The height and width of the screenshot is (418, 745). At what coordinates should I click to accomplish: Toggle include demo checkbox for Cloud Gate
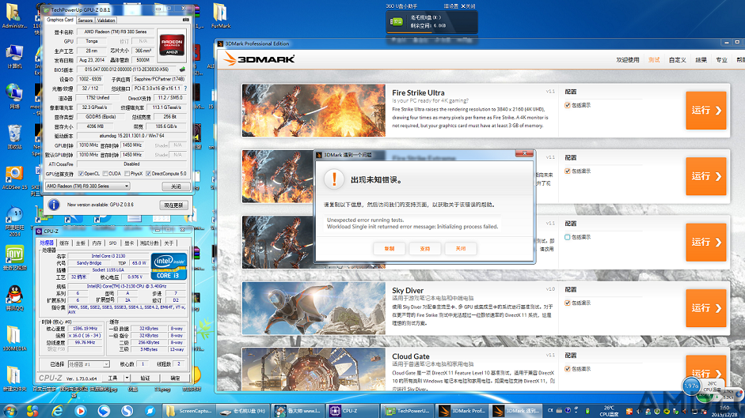coord(568,369)
